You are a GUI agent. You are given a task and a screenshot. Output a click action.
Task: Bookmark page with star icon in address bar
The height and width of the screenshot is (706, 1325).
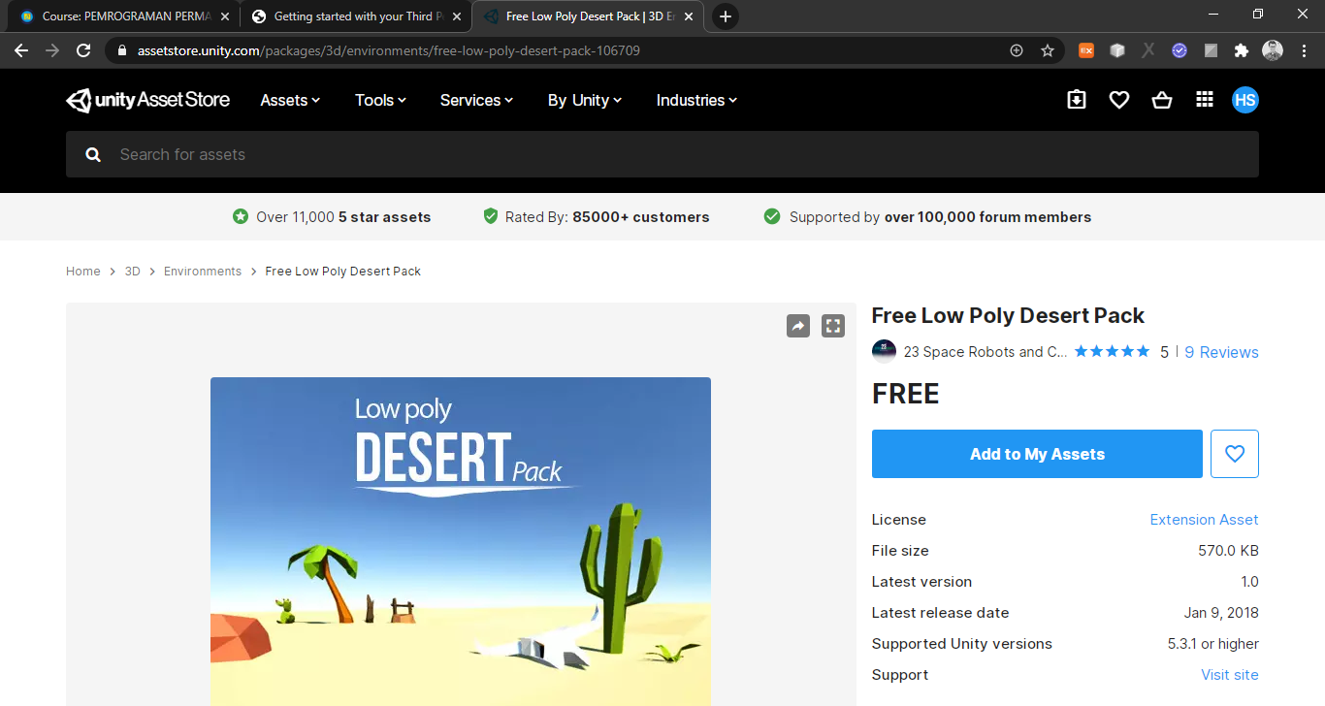pyautogui.click(x=1048, y=50)
